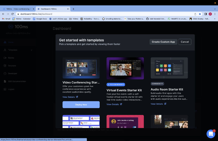The image size is (218, 141).
Task: Click the Recommended badge
Action: pyautogui.click(x=116, y=84)
